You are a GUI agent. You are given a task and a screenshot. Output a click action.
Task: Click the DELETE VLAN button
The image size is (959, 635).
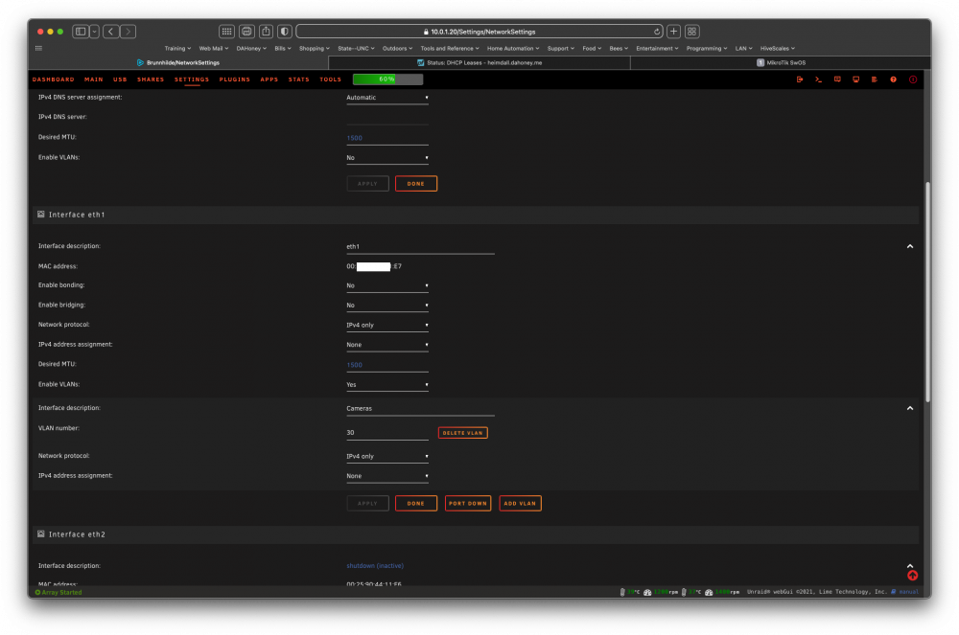pyautogui.click(x=463, y=433)
